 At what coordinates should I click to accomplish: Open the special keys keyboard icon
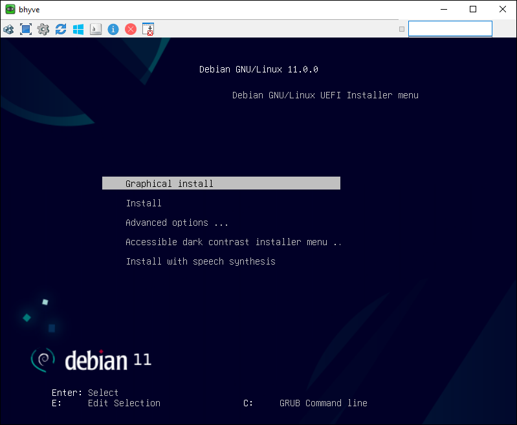click(x=96, y=29)
